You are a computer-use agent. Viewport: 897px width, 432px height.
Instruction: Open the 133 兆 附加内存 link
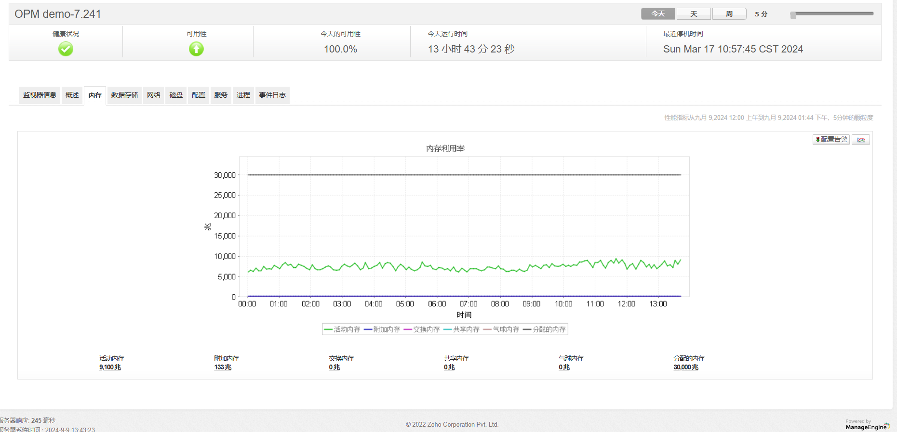pyautogui.click(x=223, y=367)
